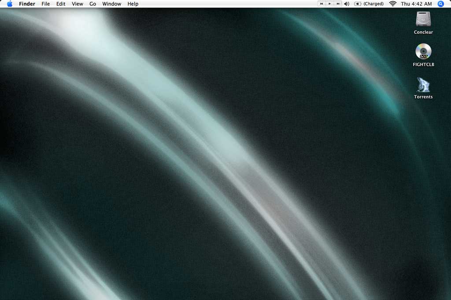Select the FIGHTCLB DVD disc icon

[423, 52]
